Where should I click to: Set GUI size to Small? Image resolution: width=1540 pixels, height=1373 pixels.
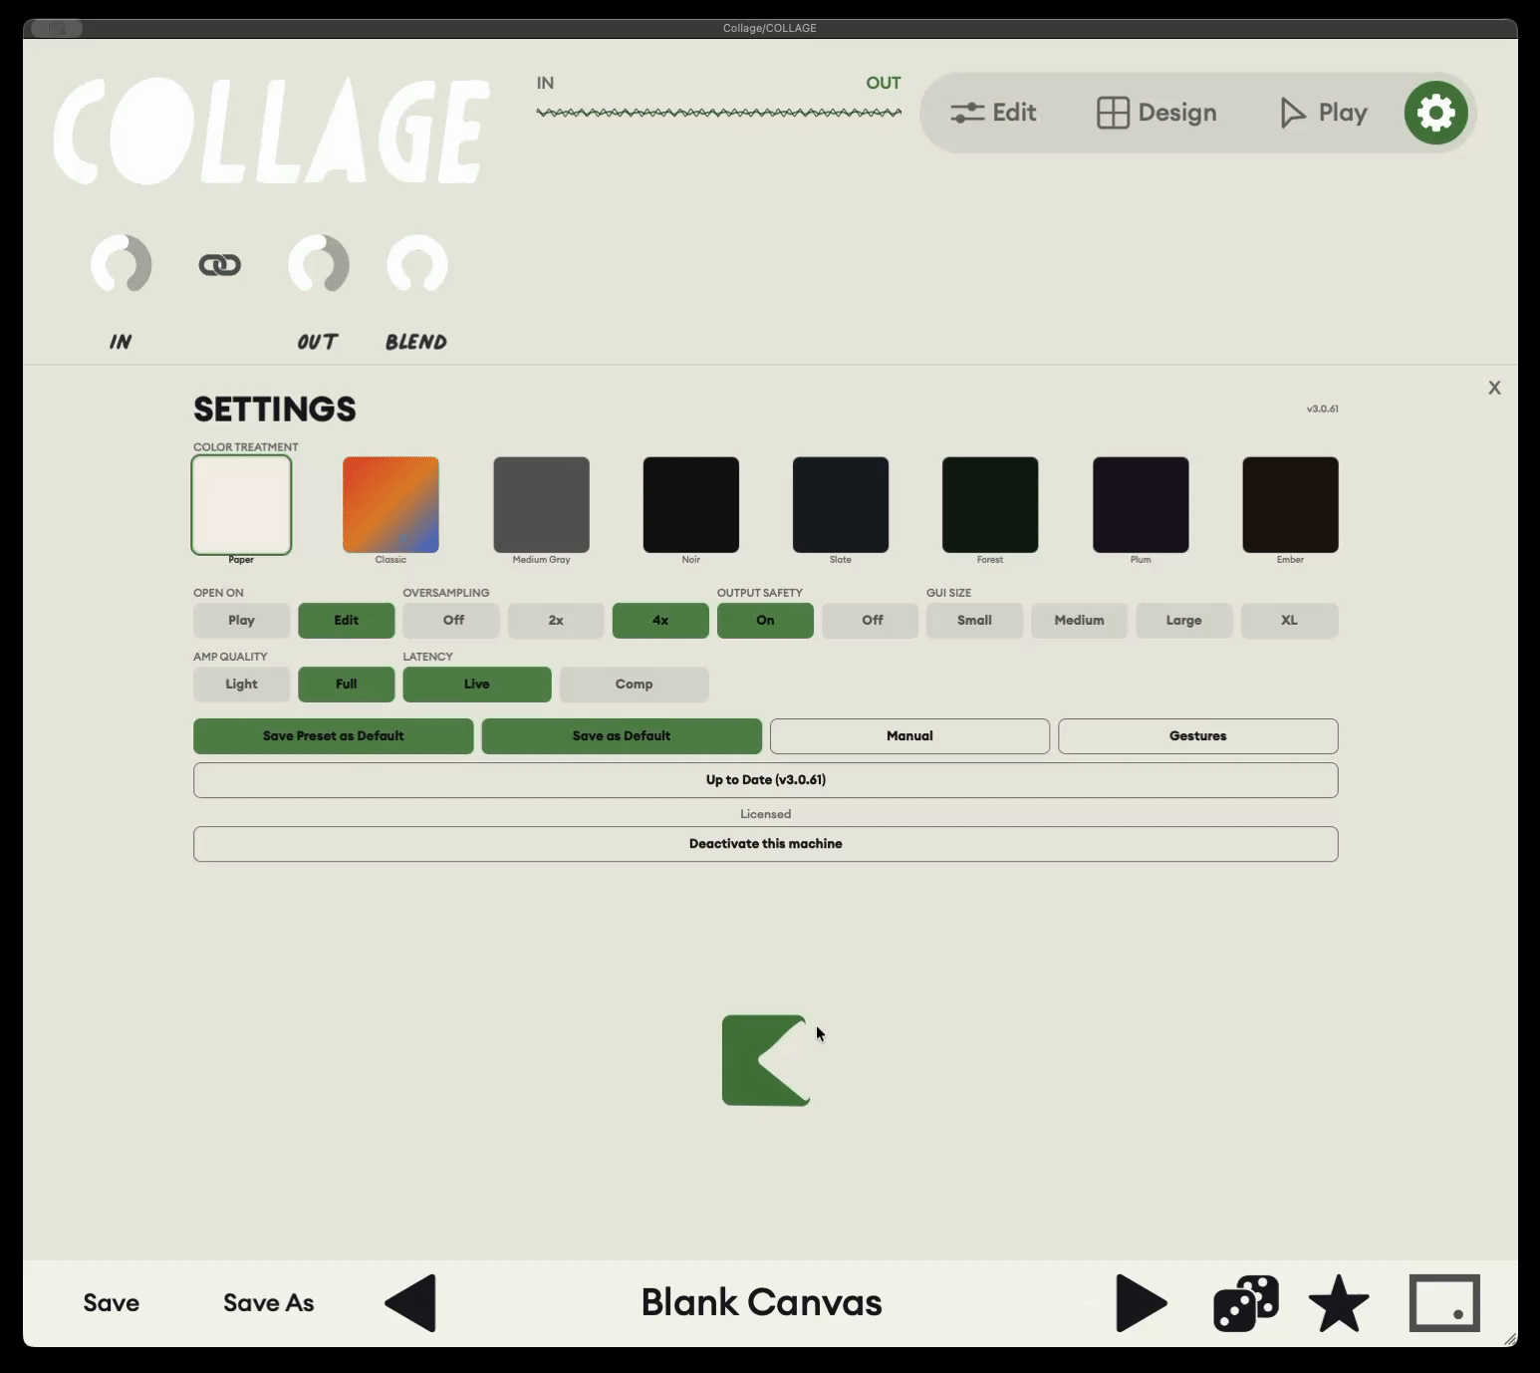click(x=974, y=621)
